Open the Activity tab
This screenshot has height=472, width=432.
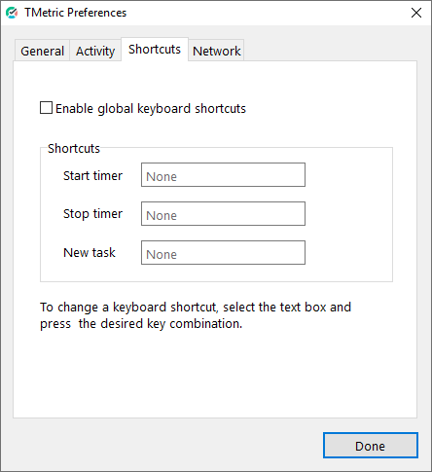95,51
